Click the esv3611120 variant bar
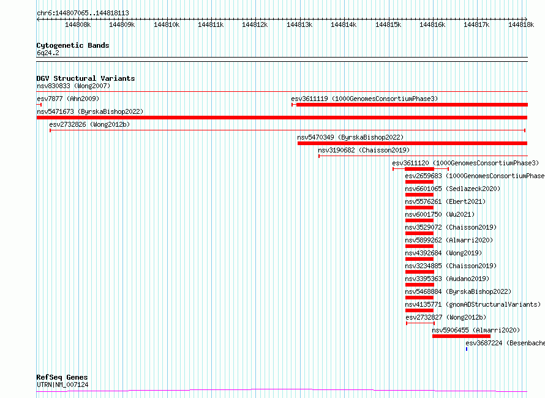The width and height of the screenshot is (545, 398). tap(421, 169)
